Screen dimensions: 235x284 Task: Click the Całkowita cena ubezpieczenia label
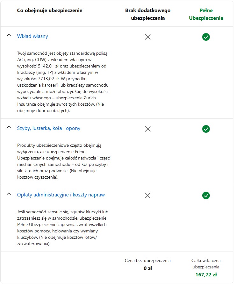tap(206, 264)
